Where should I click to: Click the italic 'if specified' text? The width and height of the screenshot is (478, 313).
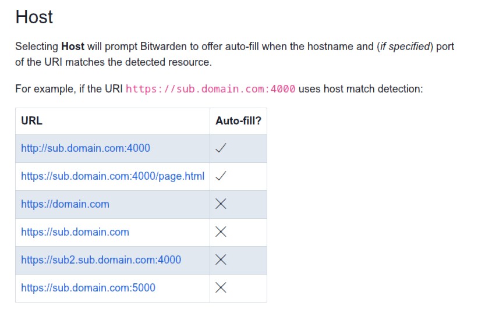[405, 47]
